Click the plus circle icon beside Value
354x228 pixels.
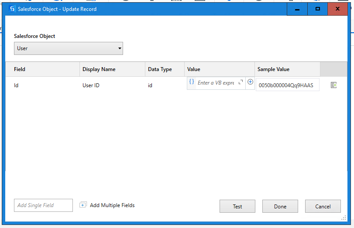pyautogui.click(x=250, y=82)
